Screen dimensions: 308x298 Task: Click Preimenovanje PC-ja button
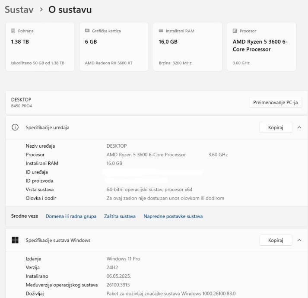(276, 102)
